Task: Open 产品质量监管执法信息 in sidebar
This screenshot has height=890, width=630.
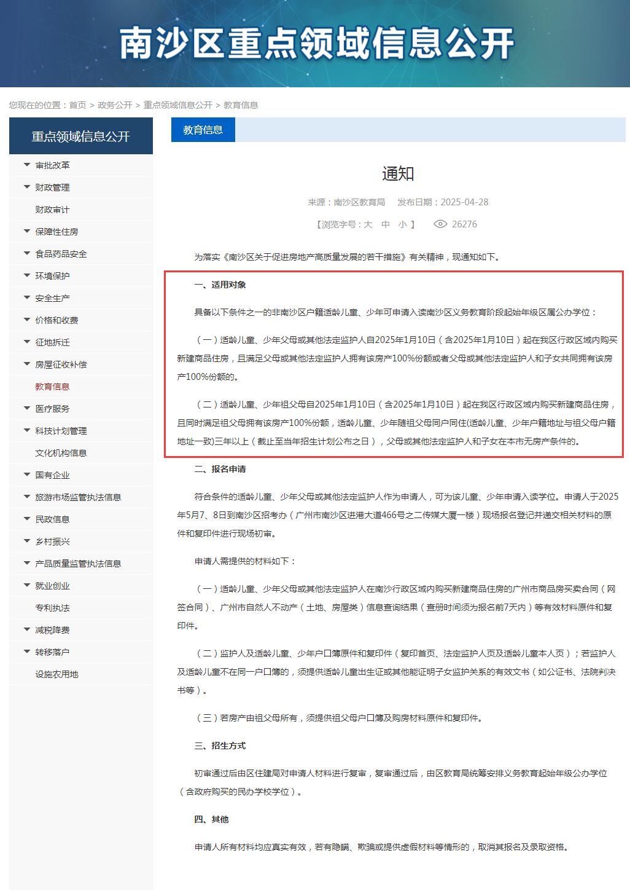Action: coord(78,564)
